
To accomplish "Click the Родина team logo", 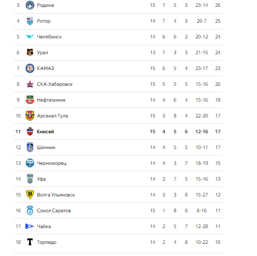I will (x=30, y=5).
